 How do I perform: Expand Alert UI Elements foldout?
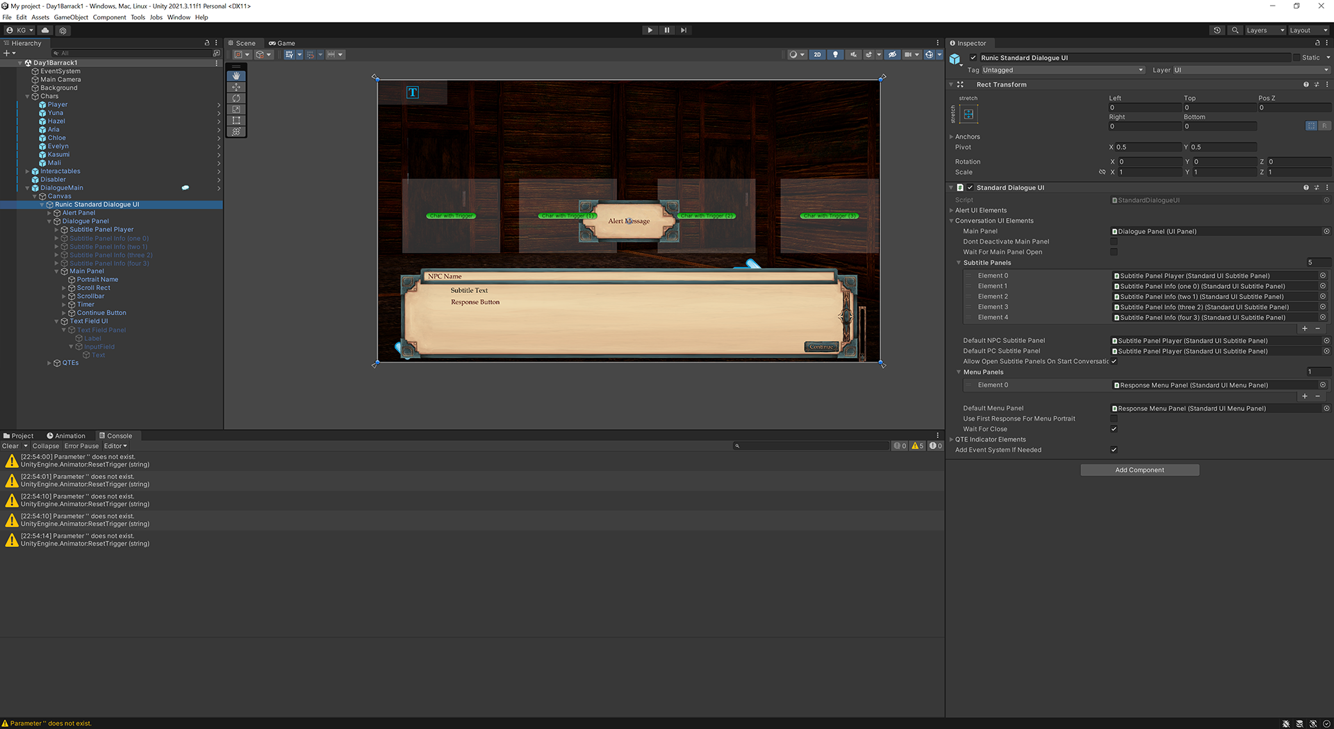coord(952,210)
